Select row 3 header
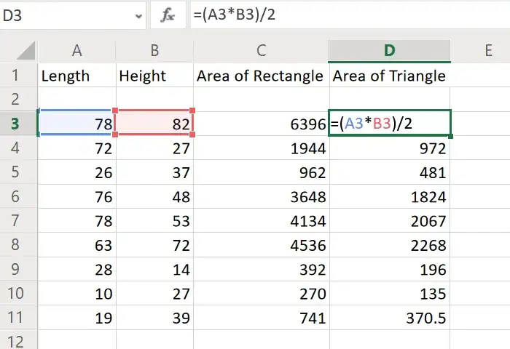Image resolution: width=510 pixels, height=349 pixels. click(x=18, y=124)
